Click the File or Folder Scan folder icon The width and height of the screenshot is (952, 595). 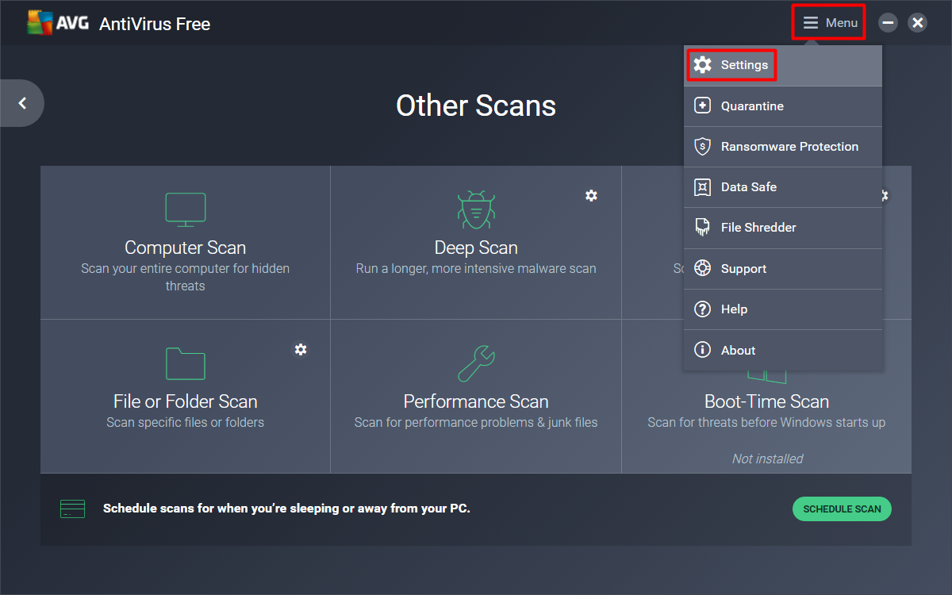pos(185,363)
